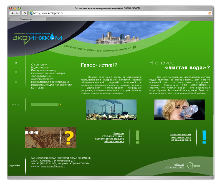
Task: Click the orange feed icon in the address bar
Action: point(210,13)
